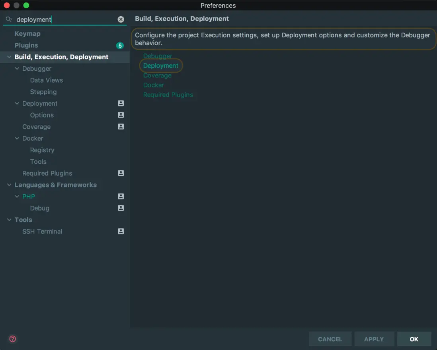Viewport: 437px width, 350px height.
Task: Click the Plugins update count badge
Action: pyautogui.click(x=120, y=46)
